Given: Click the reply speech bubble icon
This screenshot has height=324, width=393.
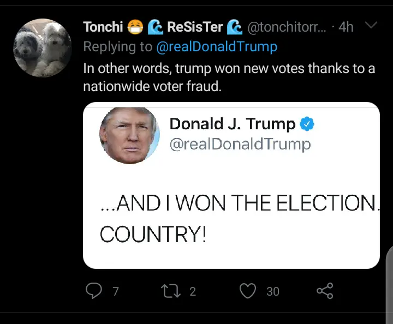Looking at the screenshot, I should point(95,291).
